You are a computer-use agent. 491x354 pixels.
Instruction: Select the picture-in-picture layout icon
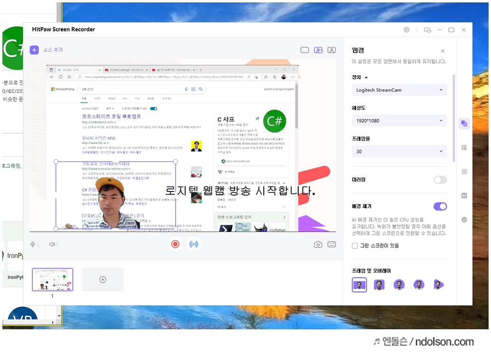click(x=318, y=50)
